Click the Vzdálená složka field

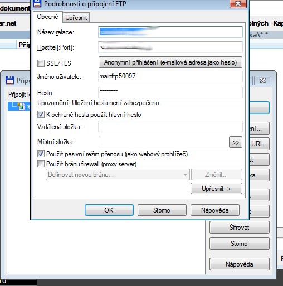(170, 126)
